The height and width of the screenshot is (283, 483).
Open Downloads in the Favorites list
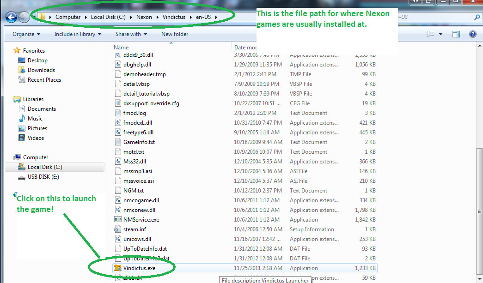click(x=41, y=70)
